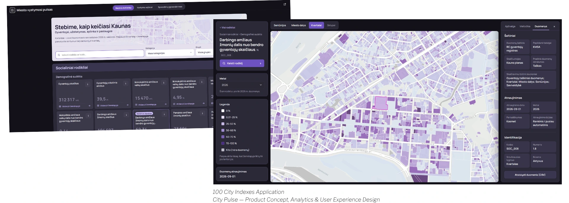
Task: Click the info icon on the Neseniai žiūrėtas card
Action: click(x=164, y=114)
